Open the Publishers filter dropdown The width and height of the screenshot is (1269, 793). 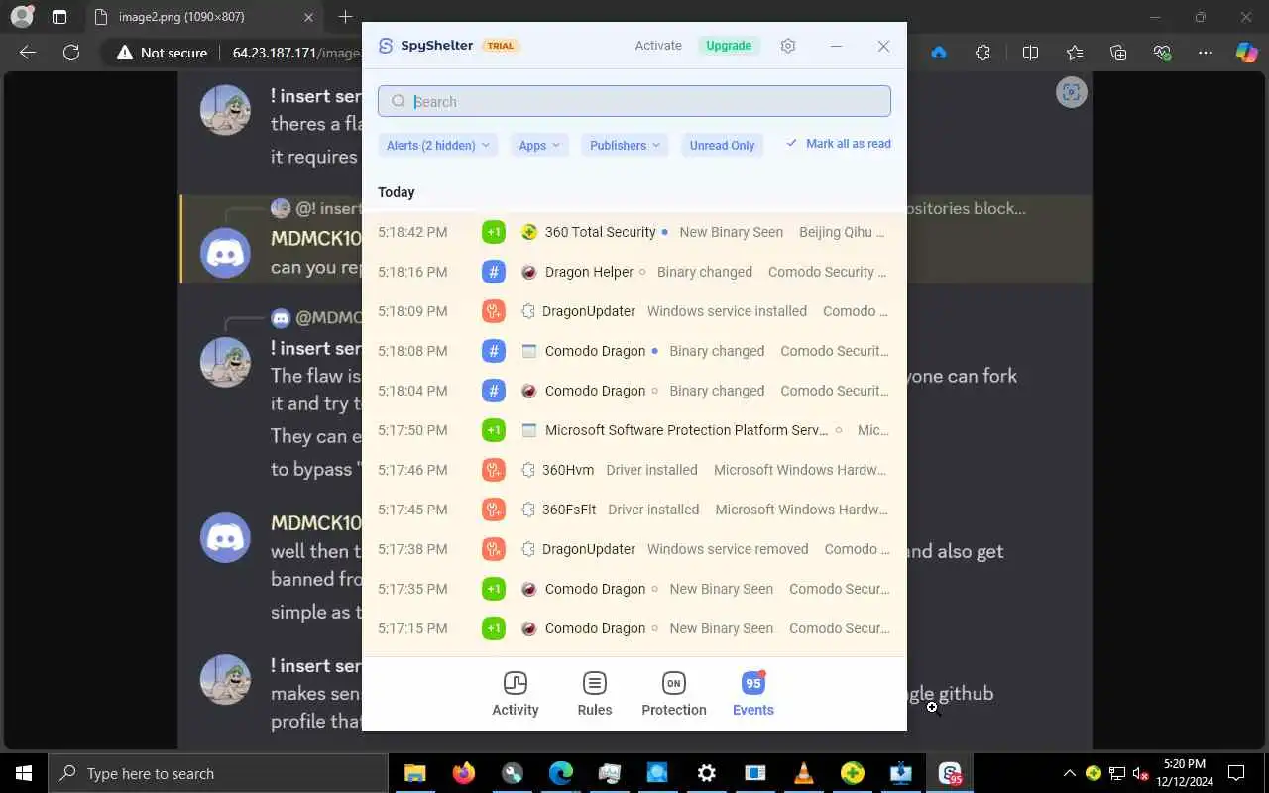pos(625,145)
